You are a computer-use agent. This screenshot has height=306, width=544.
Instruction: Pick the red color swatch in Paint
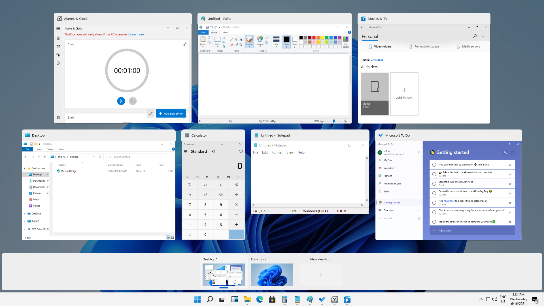(x=314, y=38)
